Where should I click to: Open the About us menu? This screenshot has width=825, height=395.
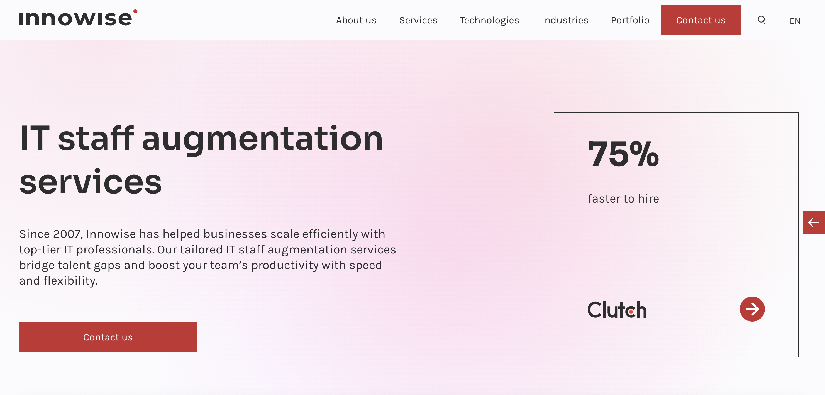(x=356, y=20)
